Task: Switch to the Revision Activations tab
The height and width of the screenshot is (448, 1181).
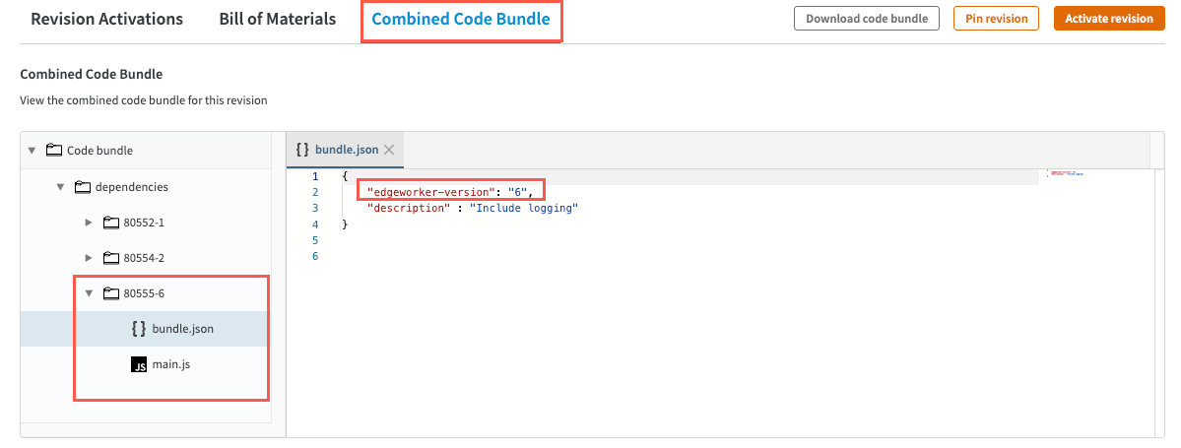Action: coord(106,20)
